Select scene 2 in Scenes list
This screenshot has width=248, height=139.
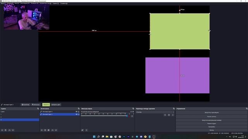[x=20, y=117]
